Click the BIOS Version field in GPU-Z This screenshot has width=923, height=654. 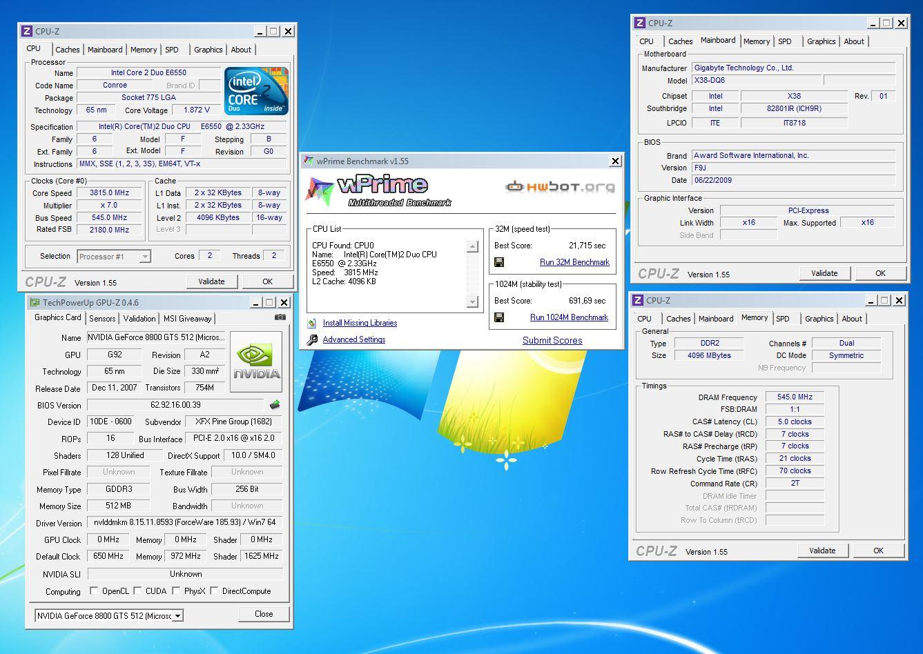[176, 405]
